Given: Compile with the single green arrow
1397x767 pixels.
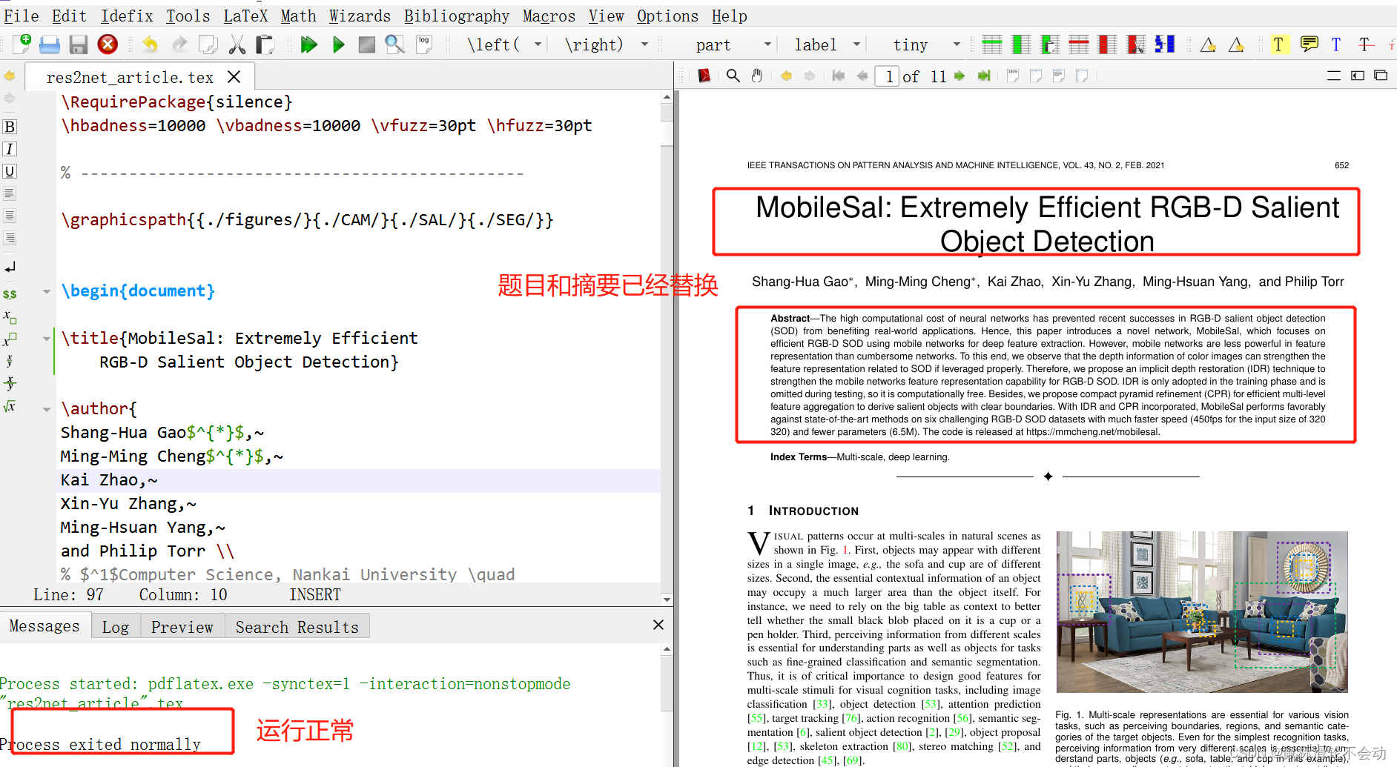Looking at the screenshot, I should 338,45.
